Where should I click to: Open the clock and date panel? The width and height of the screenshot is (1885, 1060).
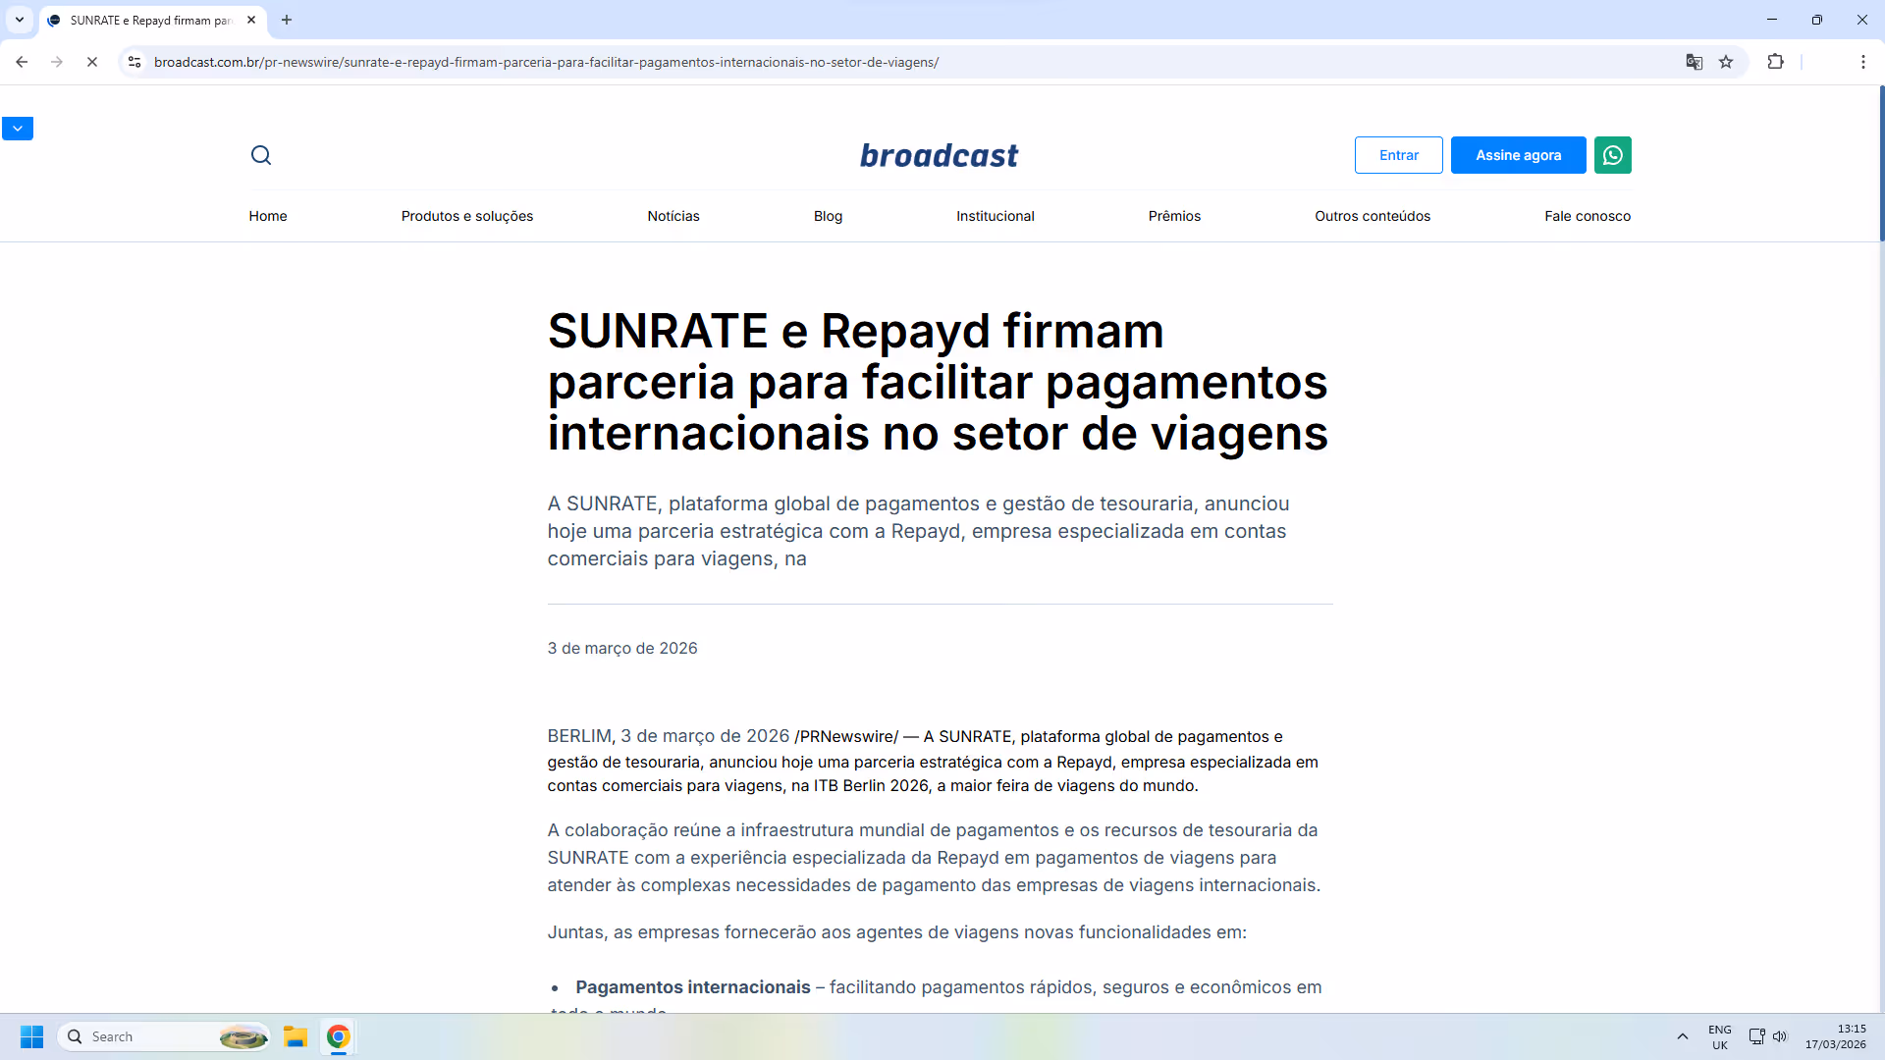(1835, 1036)
